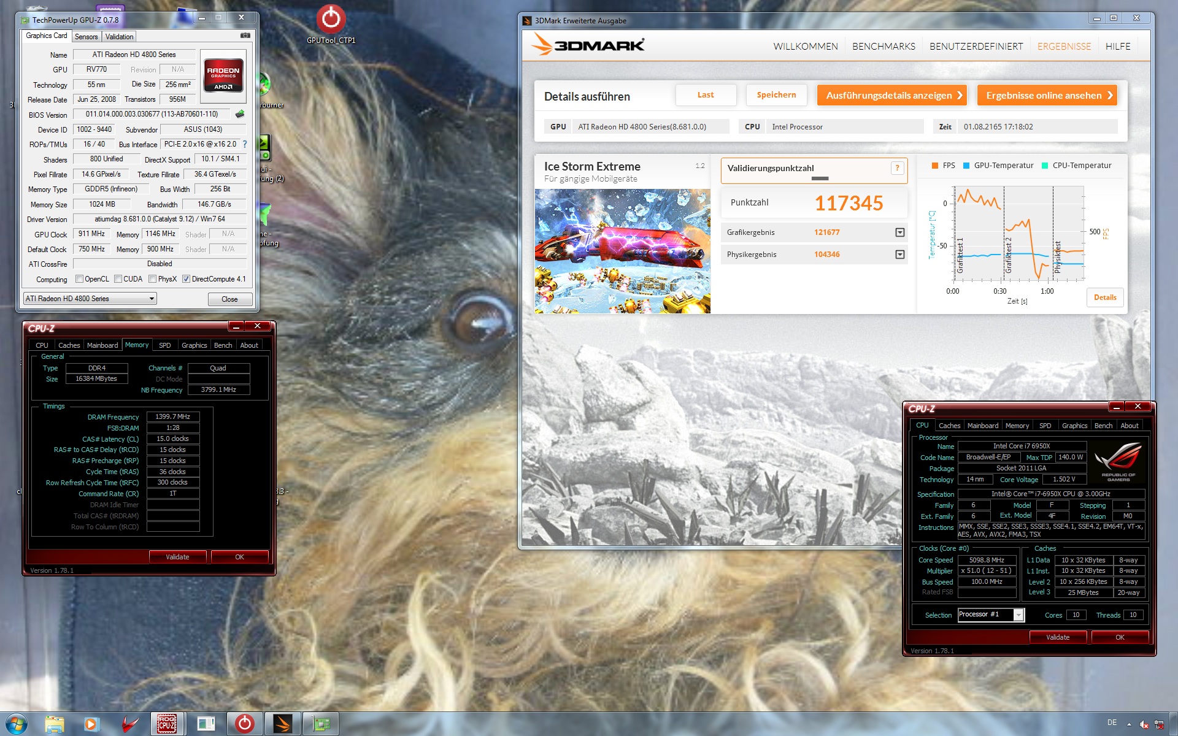
Task: Open the HILFE menu in 3DMark
Action: 1118,46
